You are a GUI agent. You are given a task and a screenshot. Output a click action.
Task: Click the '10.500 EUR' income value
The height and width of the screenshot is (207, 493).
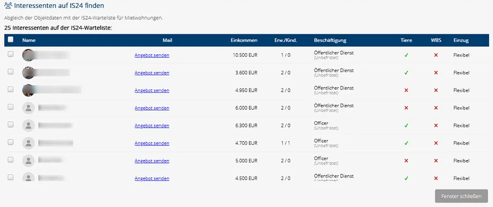(245, 55)
